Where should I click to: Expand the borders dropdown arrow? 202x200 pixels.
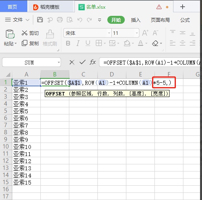point(105,43)
